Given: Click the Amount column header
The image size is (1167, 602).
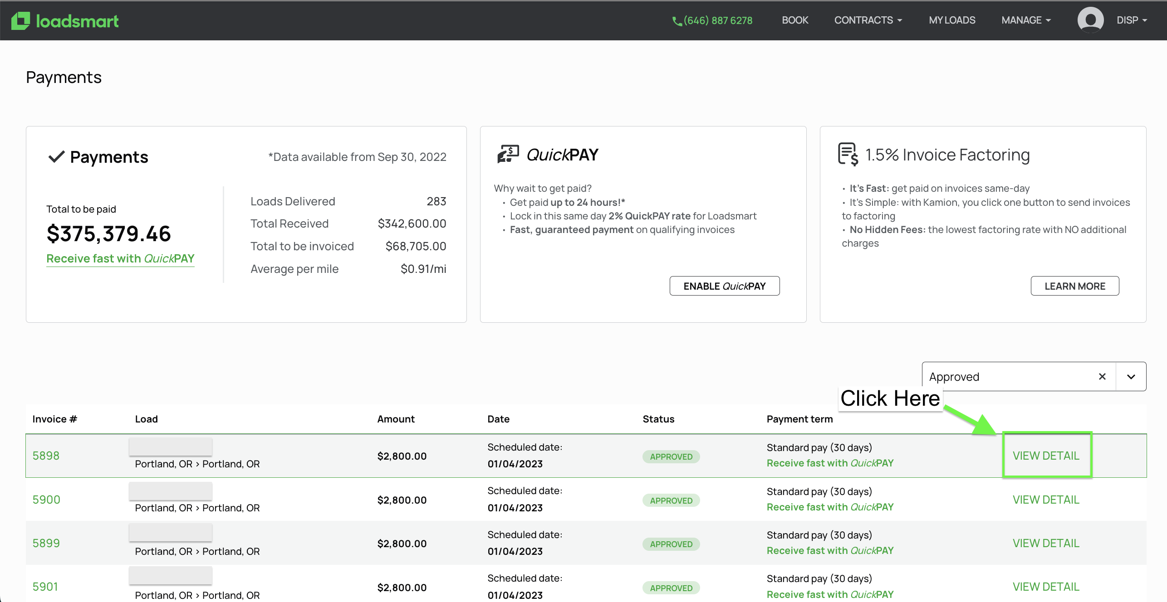Looking at the screenshot, I should [396, 419].
